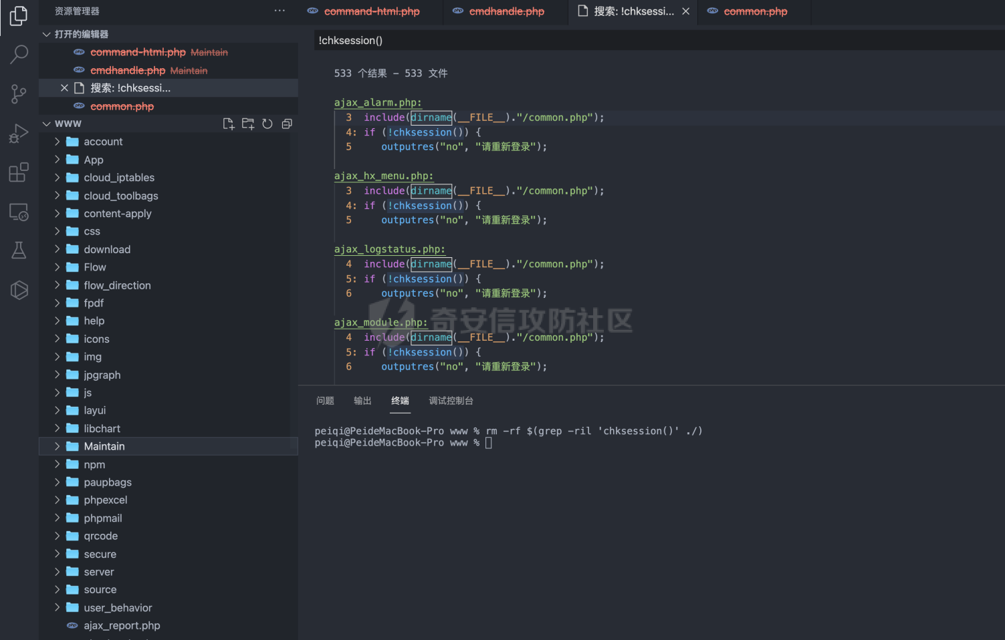Switch to the 输出 panel tab
The width and height of the screenshot is (1005, 640).
pos(362,401)
